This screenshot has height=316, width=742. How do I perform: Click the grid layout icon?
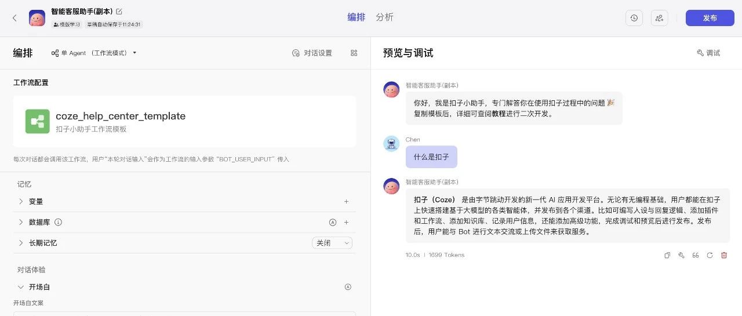(x=354, y=53)
